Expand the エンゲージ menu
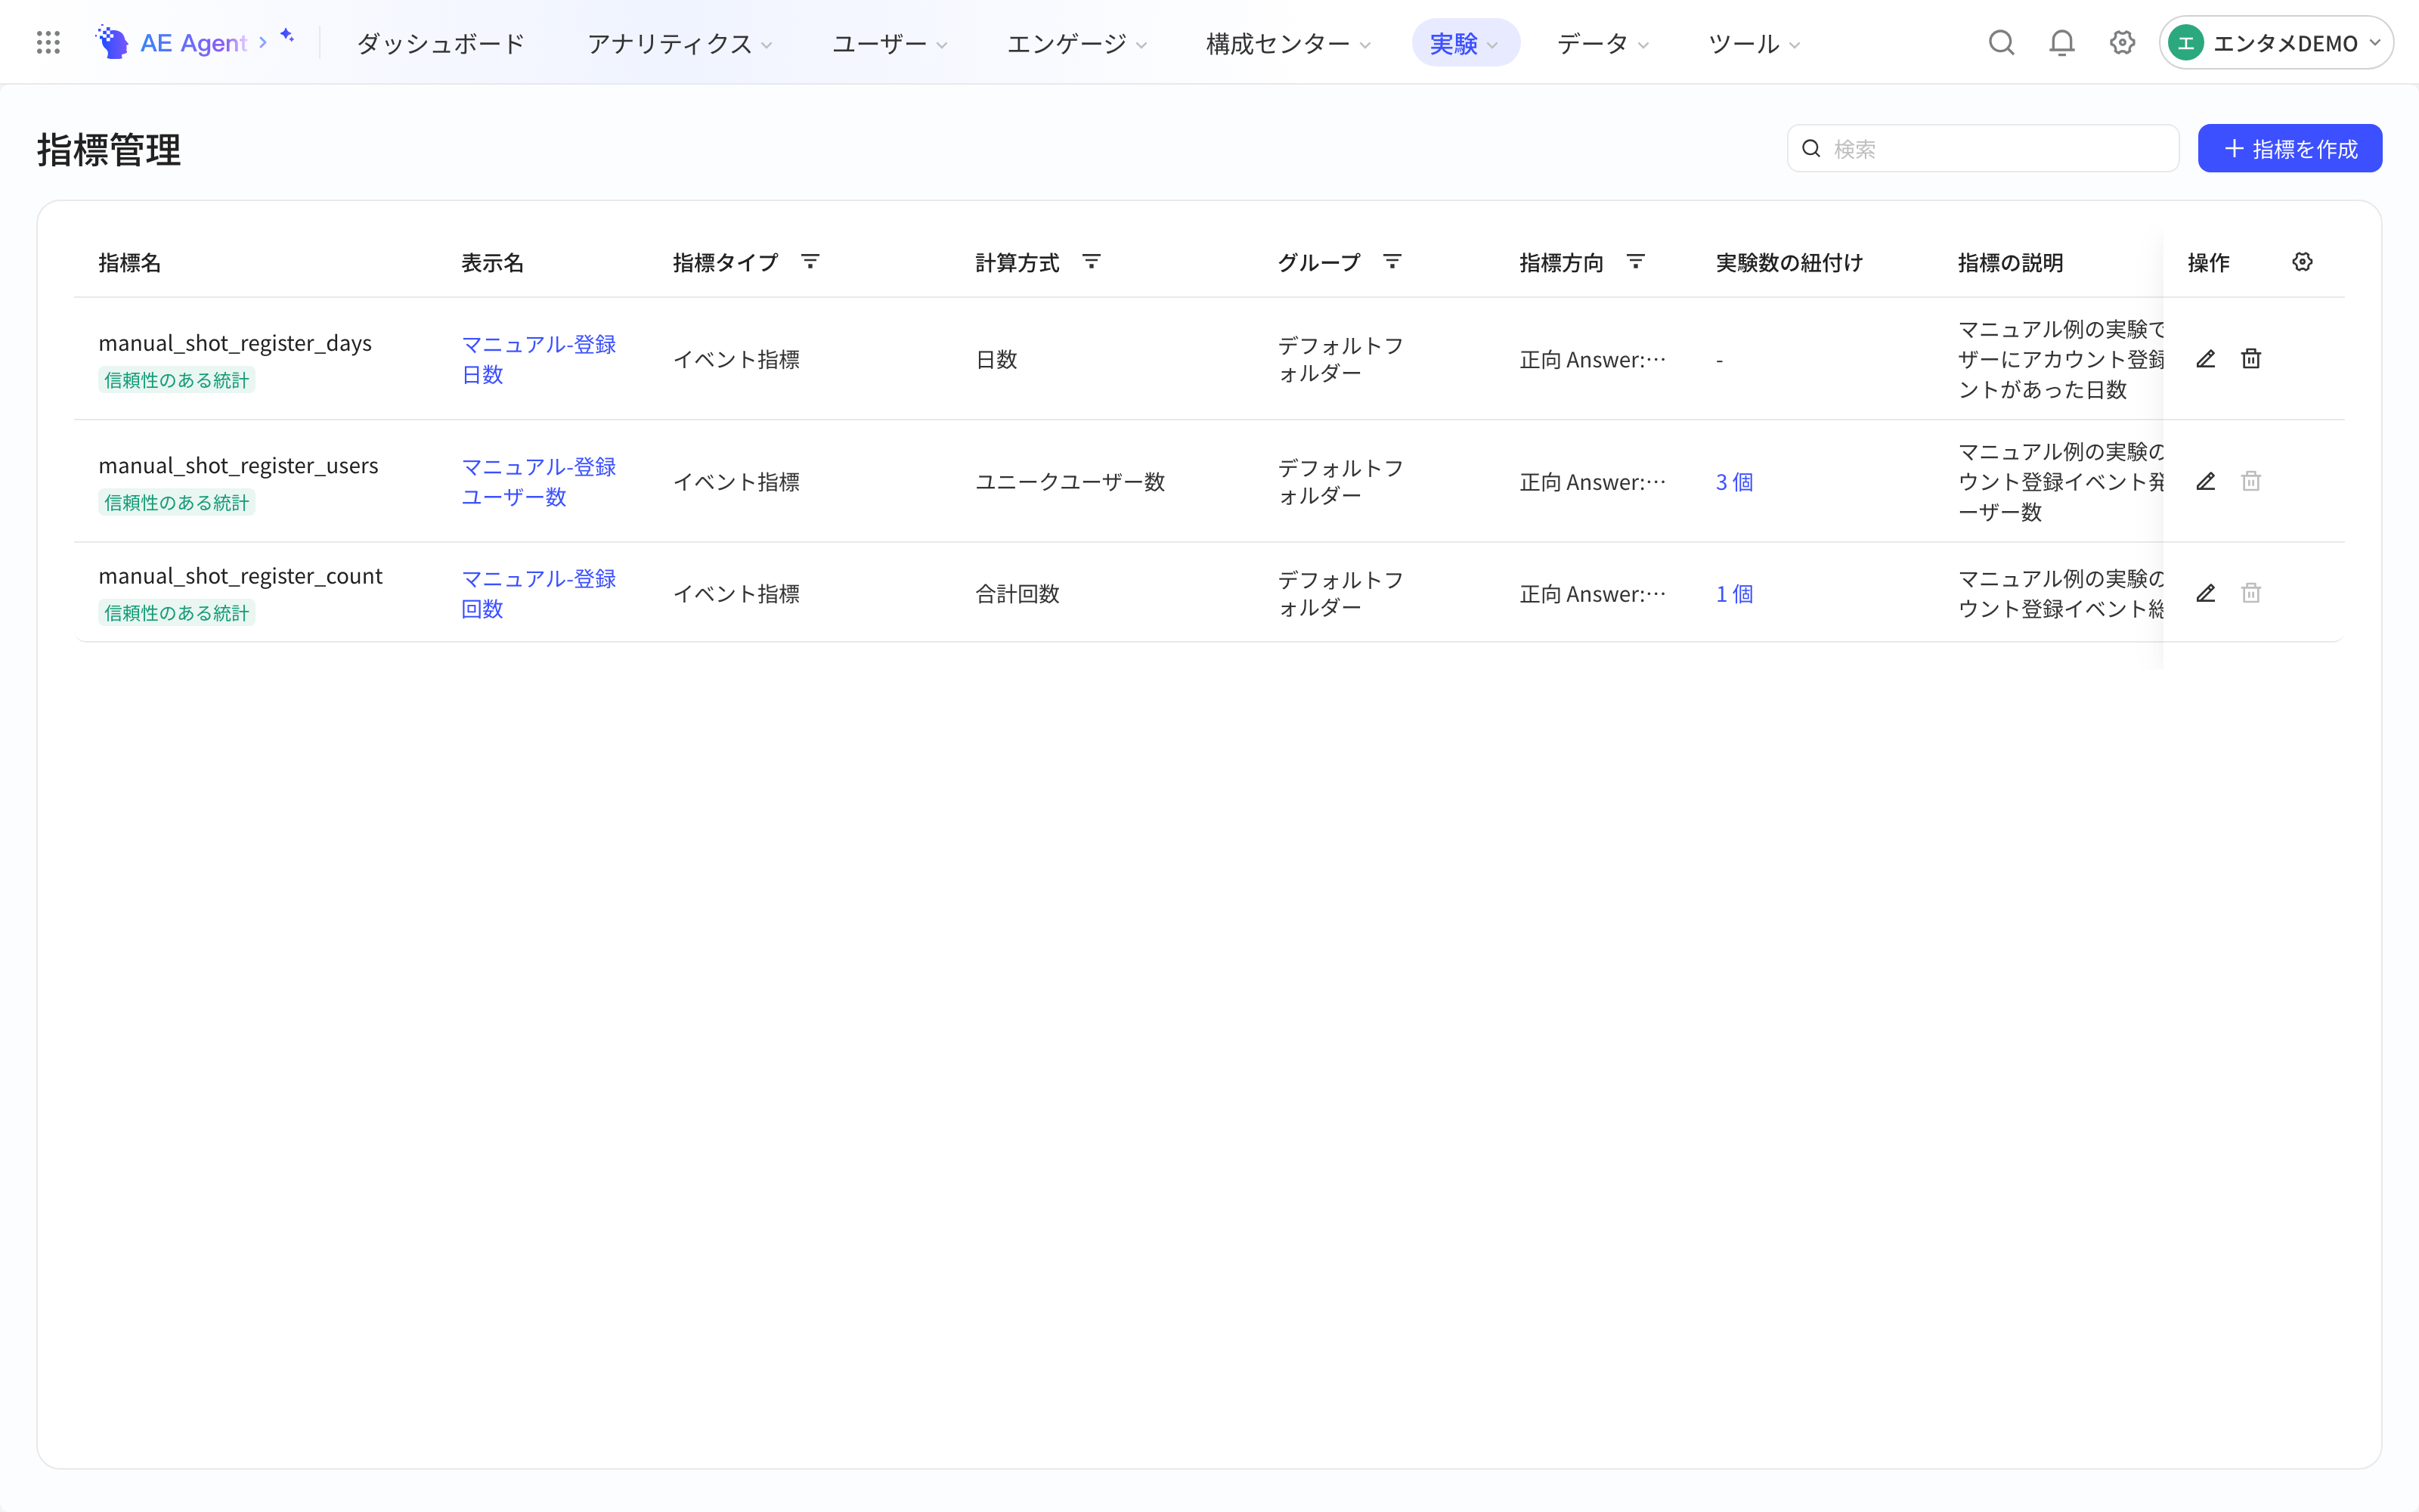Image resolution: width=2419 pixels, height=1512 pixels. coord(1076,43)
